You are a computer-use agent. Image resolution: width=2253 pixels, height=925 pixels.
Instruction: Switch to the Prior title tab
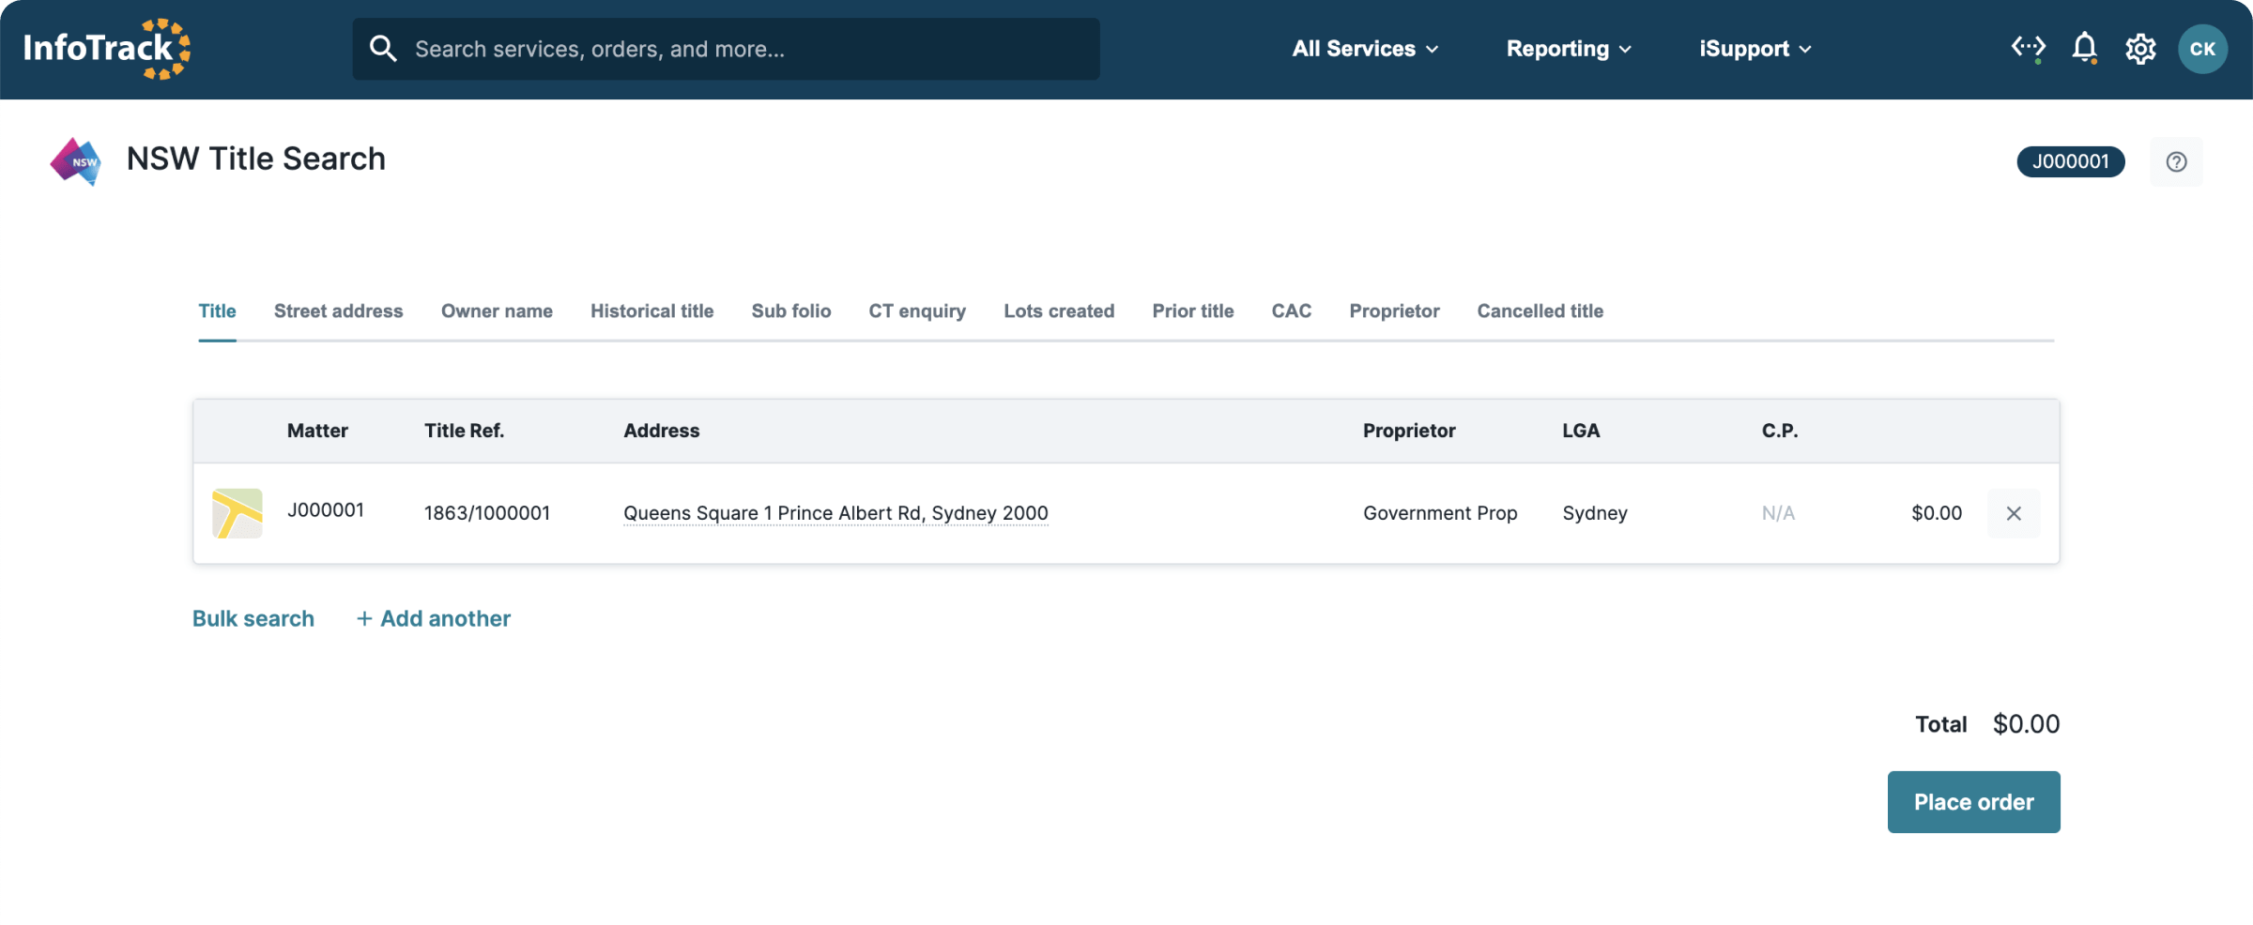point(1193,311)
